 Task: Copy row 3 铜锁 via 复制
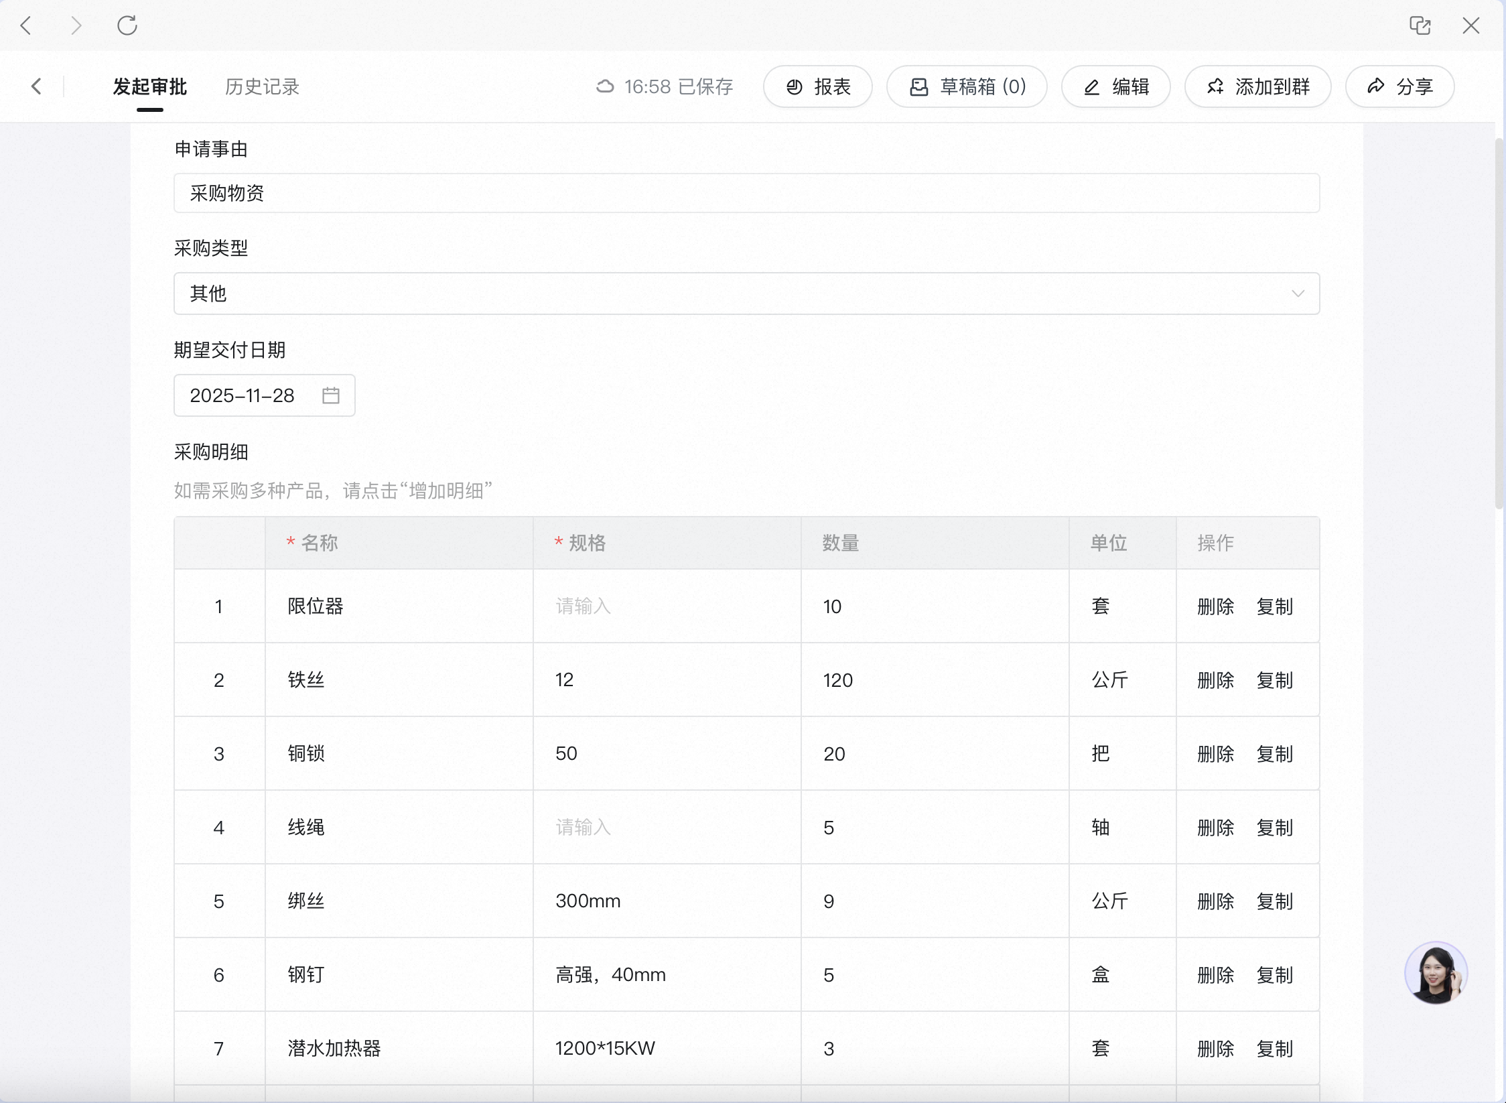(x=1274, y=754)
